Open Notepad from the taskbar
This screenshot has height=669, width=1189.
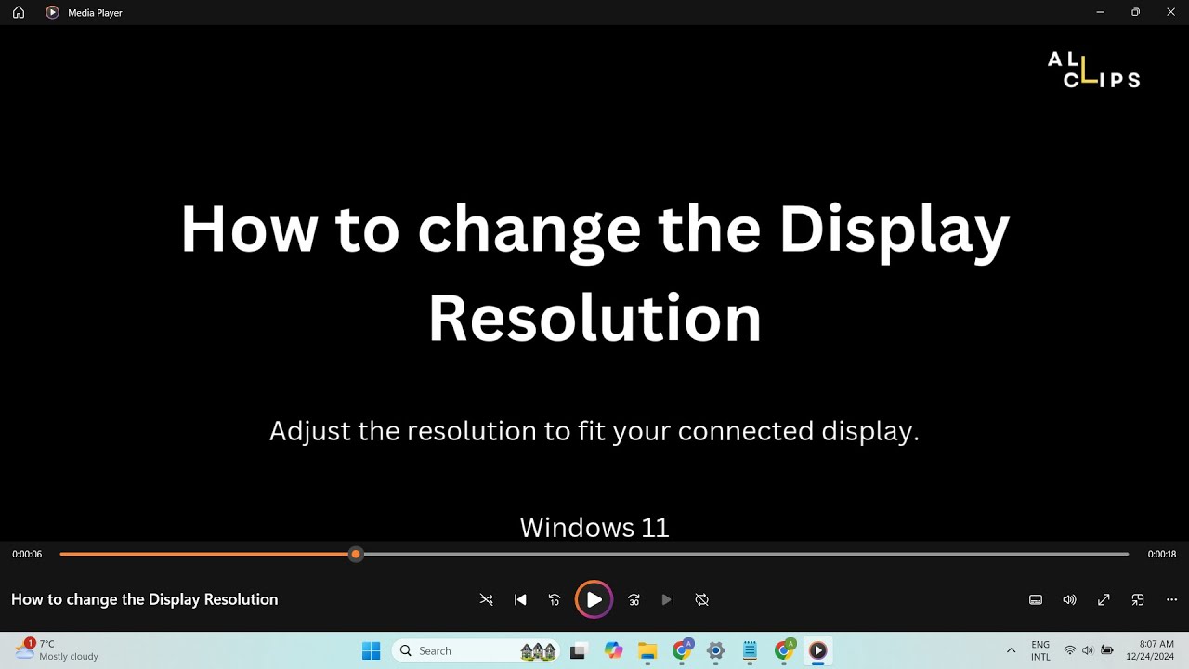750,650
